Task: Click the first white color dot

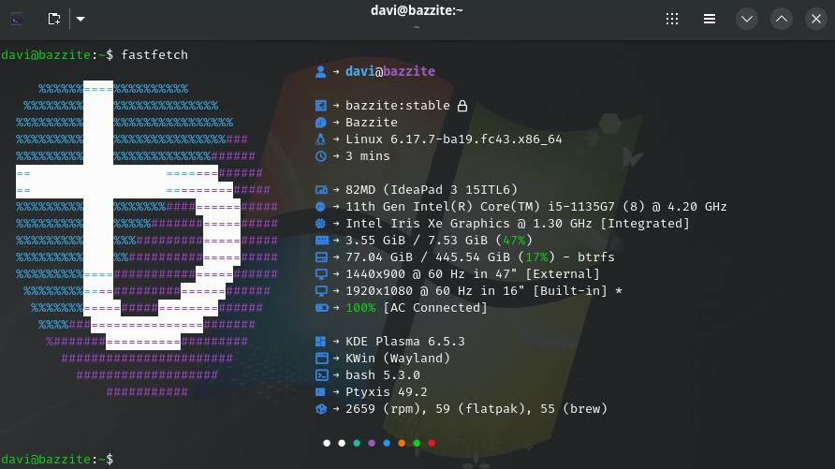Action: [x=327, y=443]
